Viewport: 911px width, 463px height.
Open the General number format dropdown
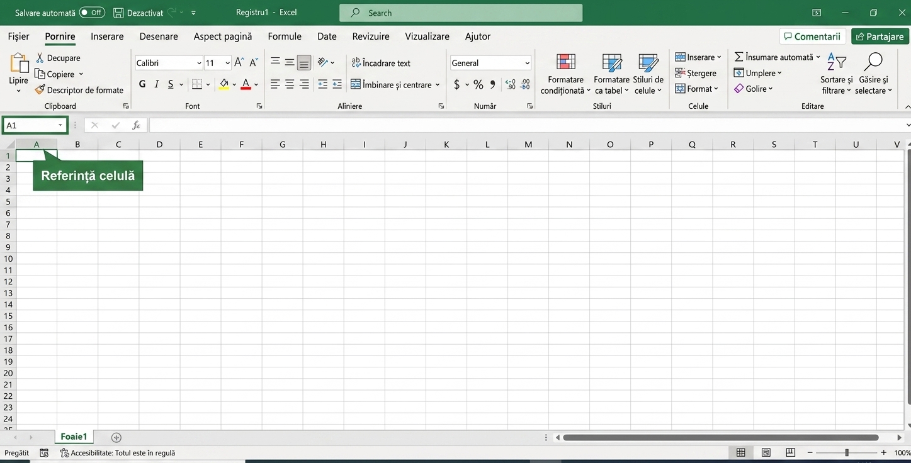pyautogui.click(x=527, y=63)
